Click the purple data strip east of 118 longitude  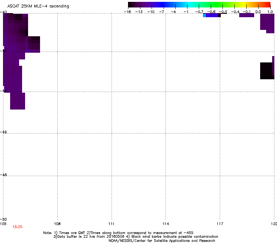246,15
